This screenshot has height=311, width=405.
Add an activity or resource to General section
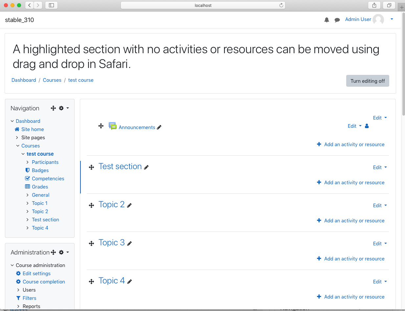coord(350,144)
